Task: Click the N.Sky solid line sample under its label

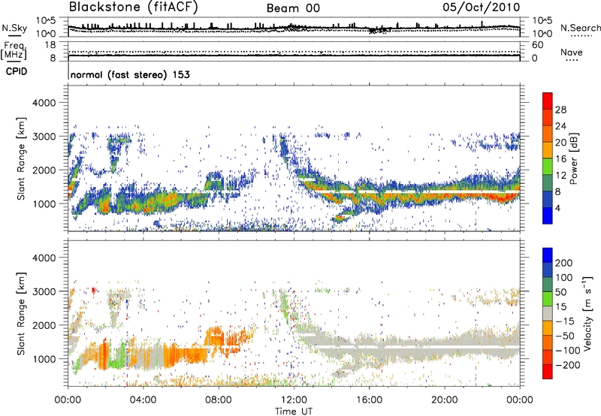Action: [14, 35]
